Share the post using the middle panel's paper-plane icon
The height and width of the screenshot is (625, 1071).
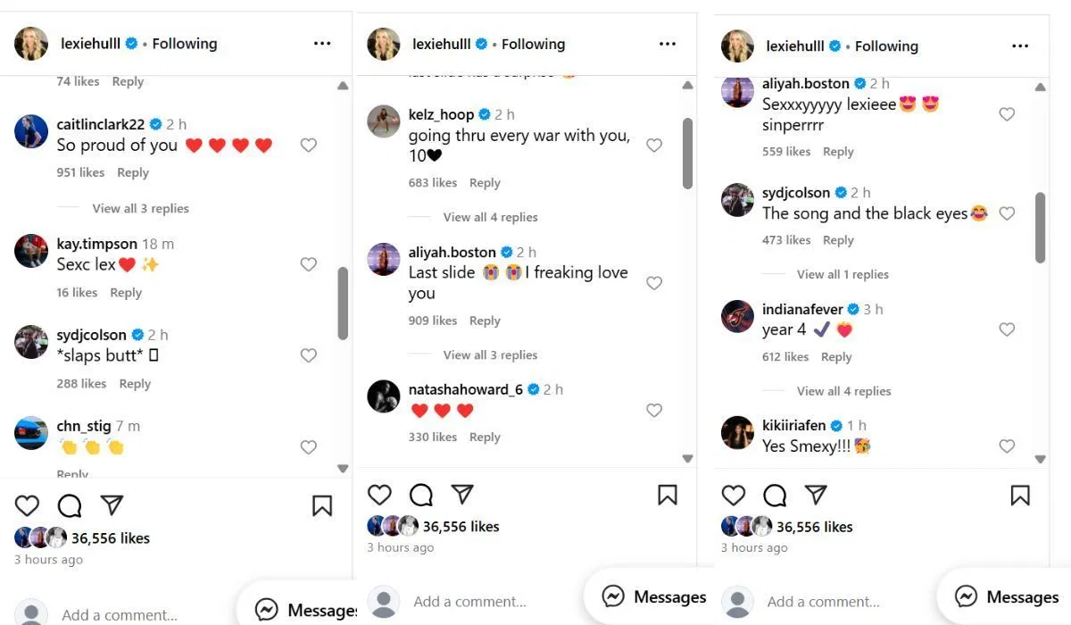click(462, 495)
